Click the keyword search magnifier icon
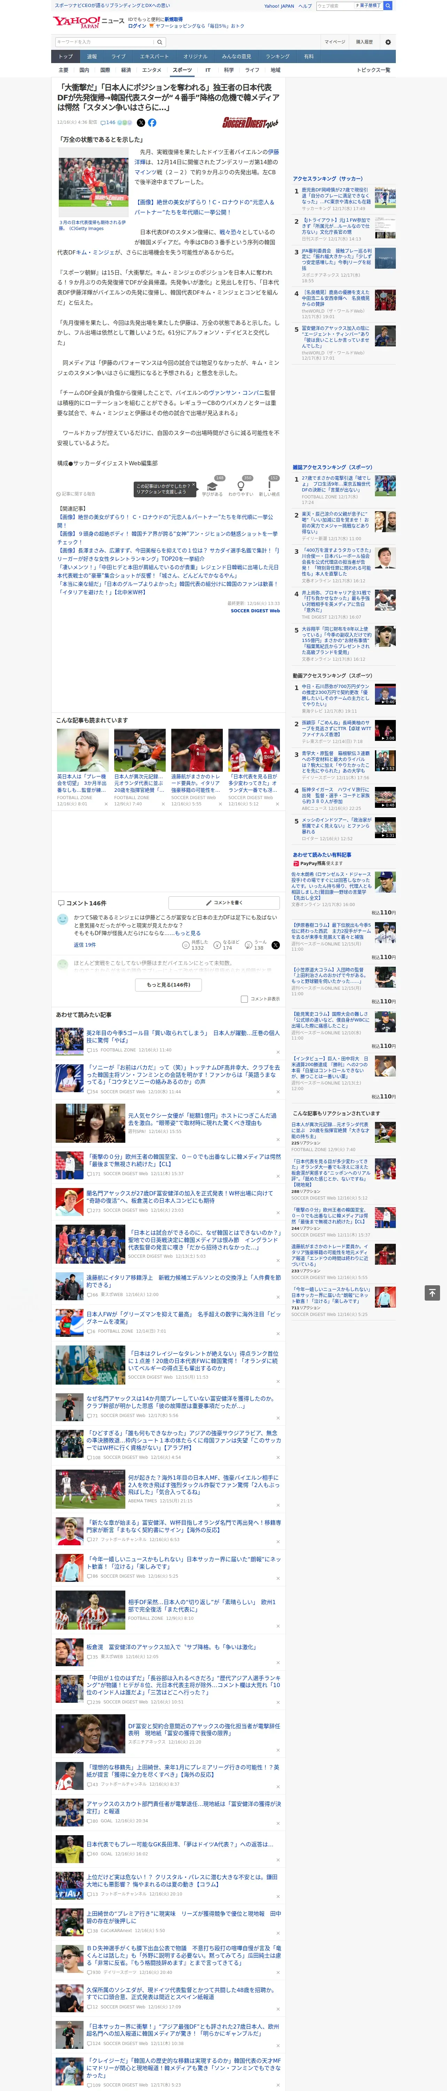This screenshot has width=447, height=2091. click(160, 42)
